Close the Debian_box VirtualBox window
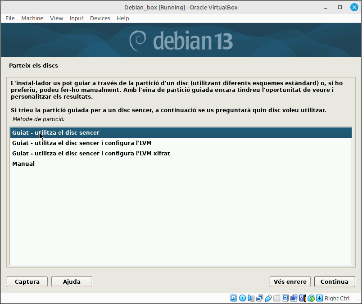Screen dimensions: 362x304 (354, 7)
